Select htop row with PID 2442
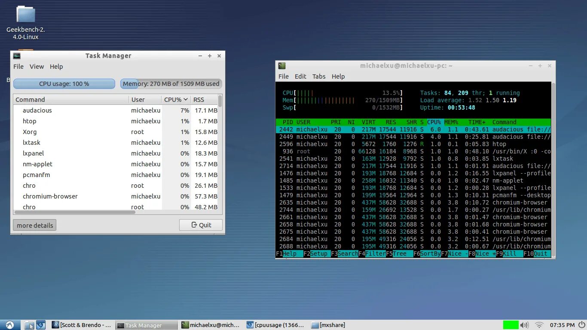Viewport: 587px width, 330px height. click(x=413, y=129)
